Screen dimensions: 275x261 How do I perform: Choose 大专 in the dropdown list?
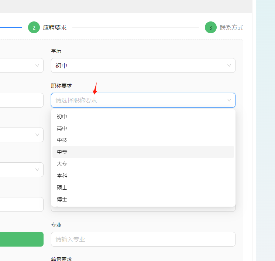(62, 164)
